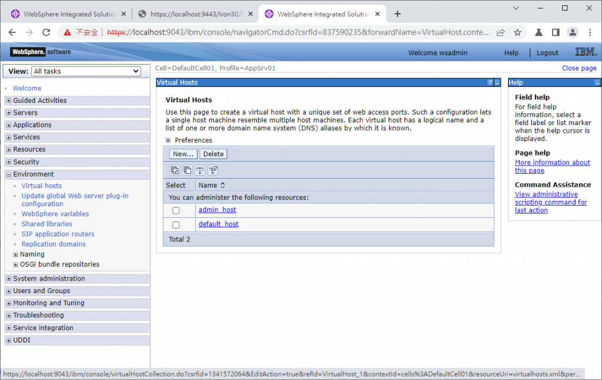Viewport: 602px width, 380px height.
Task: Click the Select All table icon
Action: click(x=175, y=170)
